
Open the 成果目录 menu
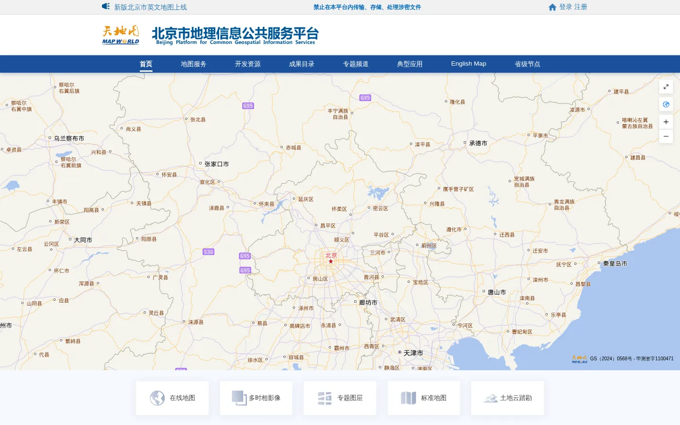pyautogui.click(x=302, y=64)
